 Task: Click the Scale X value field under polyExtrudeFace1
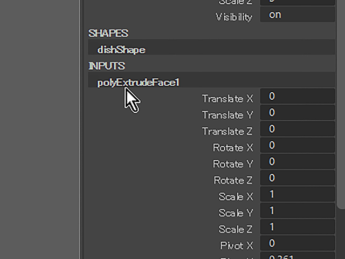click(x=298, y=194)
